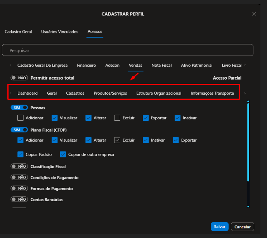The image size is (267, 238).
Task: Focus the Pesquisar search field
Action: 127,50
